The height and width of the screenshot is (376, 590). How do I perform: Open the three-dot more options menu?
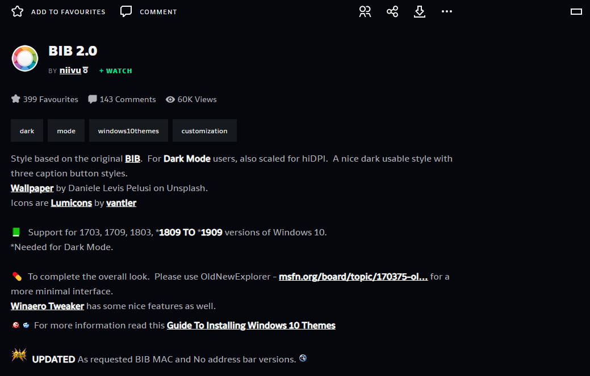[447, 12]
